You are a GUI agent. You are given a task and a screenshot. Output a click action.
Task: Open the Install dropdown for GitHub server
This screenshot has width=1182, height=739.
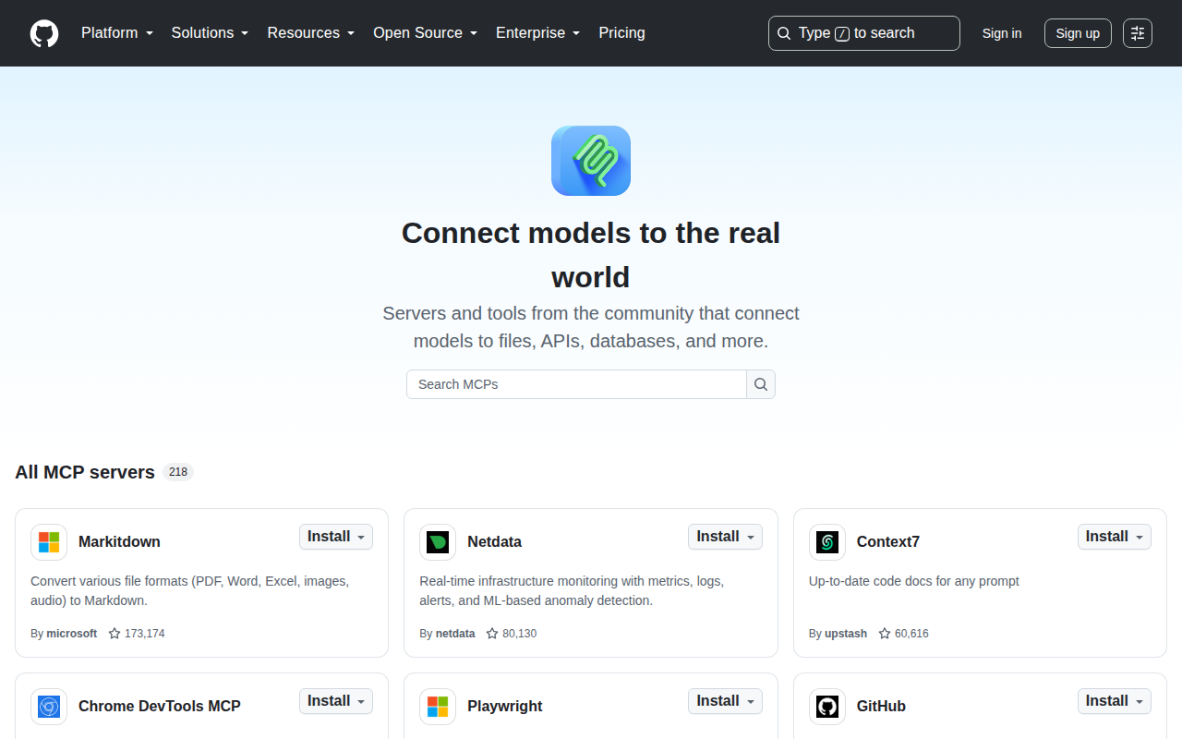(1115, 701)
